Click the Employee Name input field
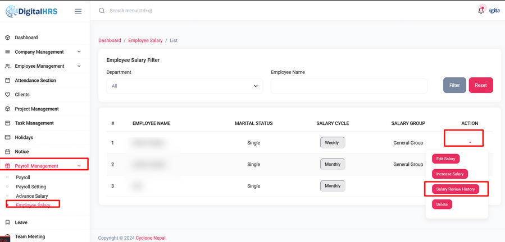505x242 pixels. click(x=349, y=86)
